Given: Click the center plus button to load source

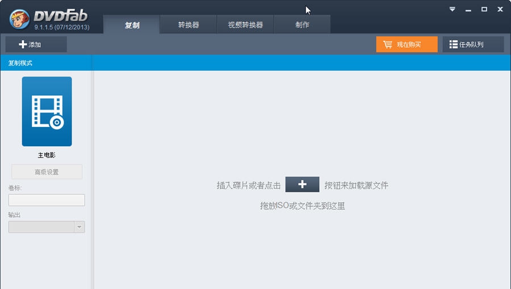Looking at the screenshot, I should [302, 184].
